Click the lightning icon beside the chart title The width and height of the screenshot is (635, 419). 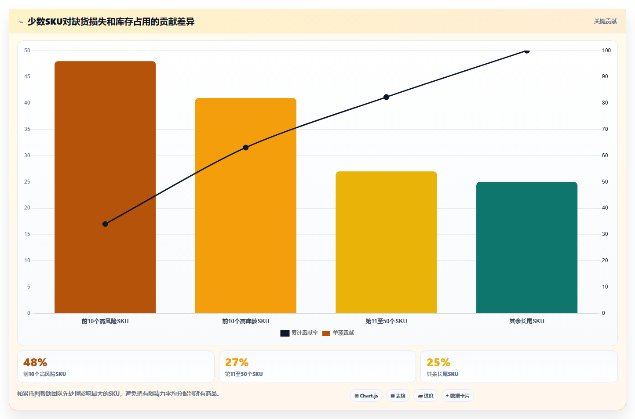coord(21,22)
